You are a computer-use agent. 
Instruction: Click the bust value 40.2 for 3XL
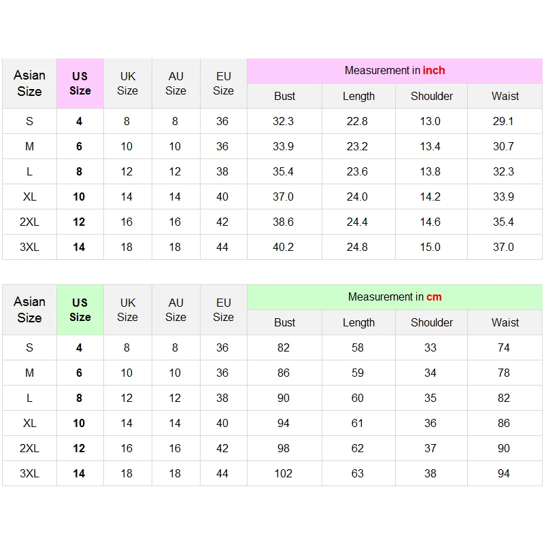pyautogui.click(x=283, y=247)
